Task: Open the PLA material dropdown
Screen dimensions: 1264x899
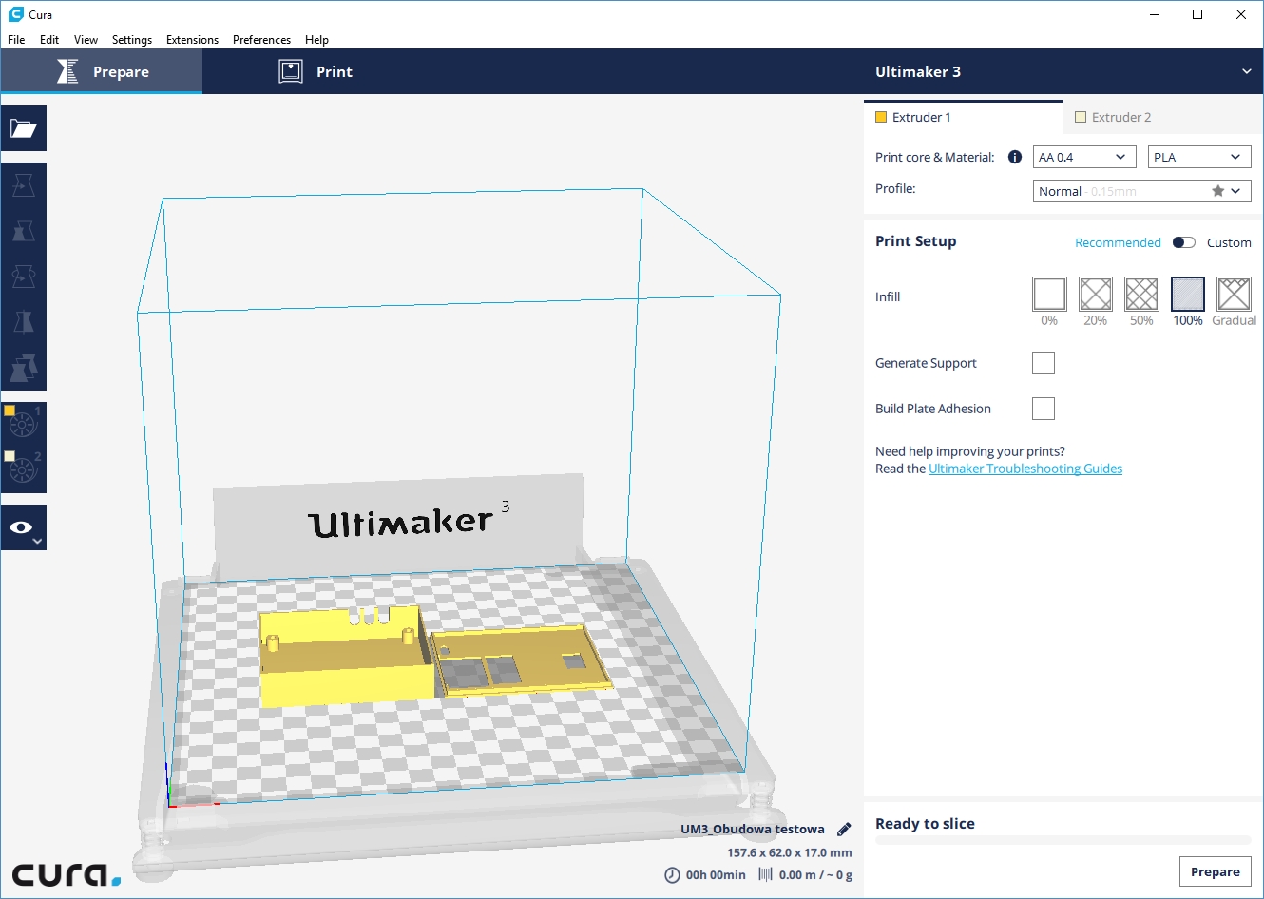Action: [x=1199, y=157]
